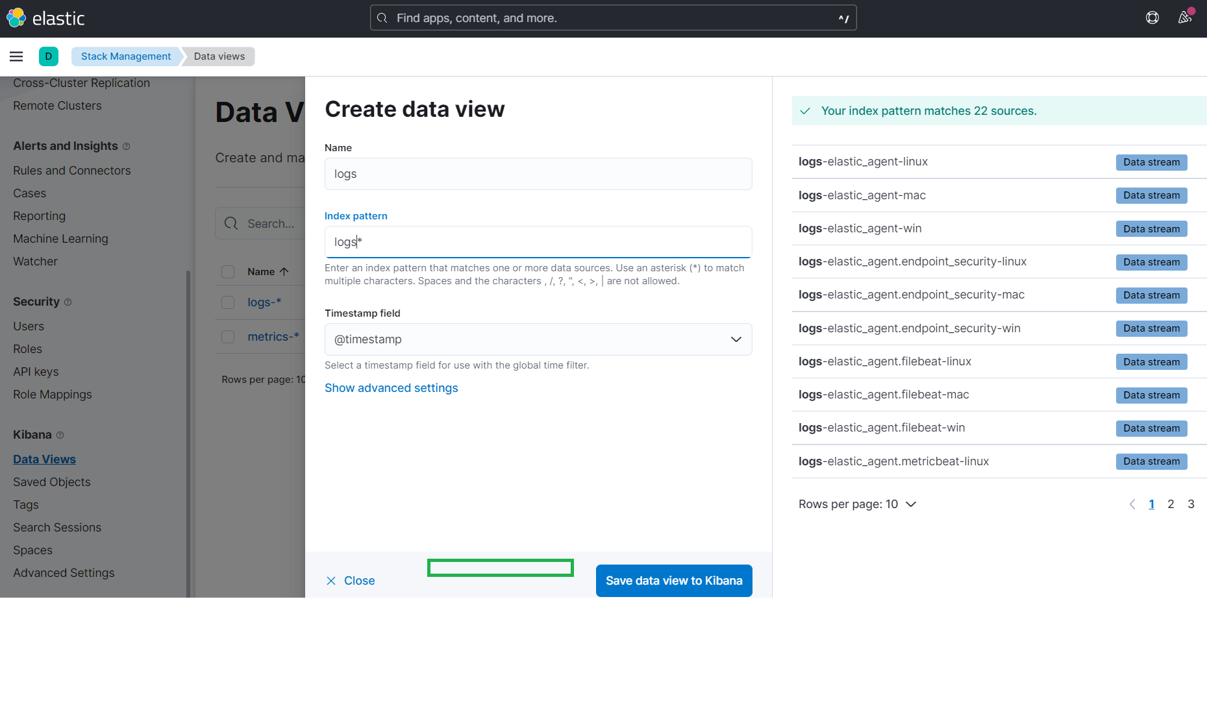This screenshot has height=719, width=1207.
Task: Open Data Views in sidebar
Action: (x=44, y=459)
